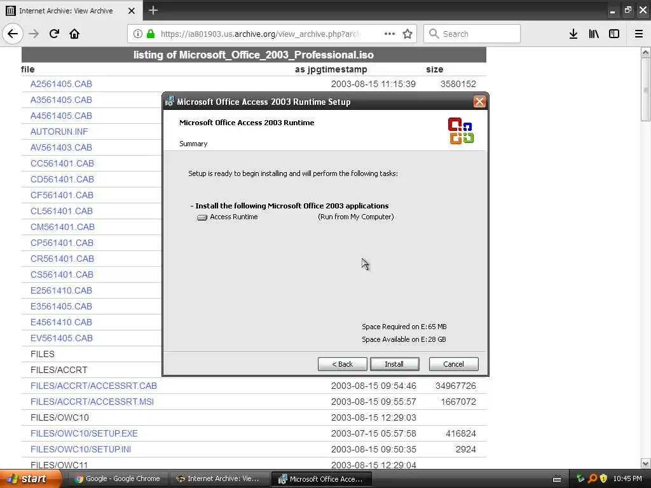Click the network tray icon
Screen dimensions: 651x488
click(x=580, y=478)
